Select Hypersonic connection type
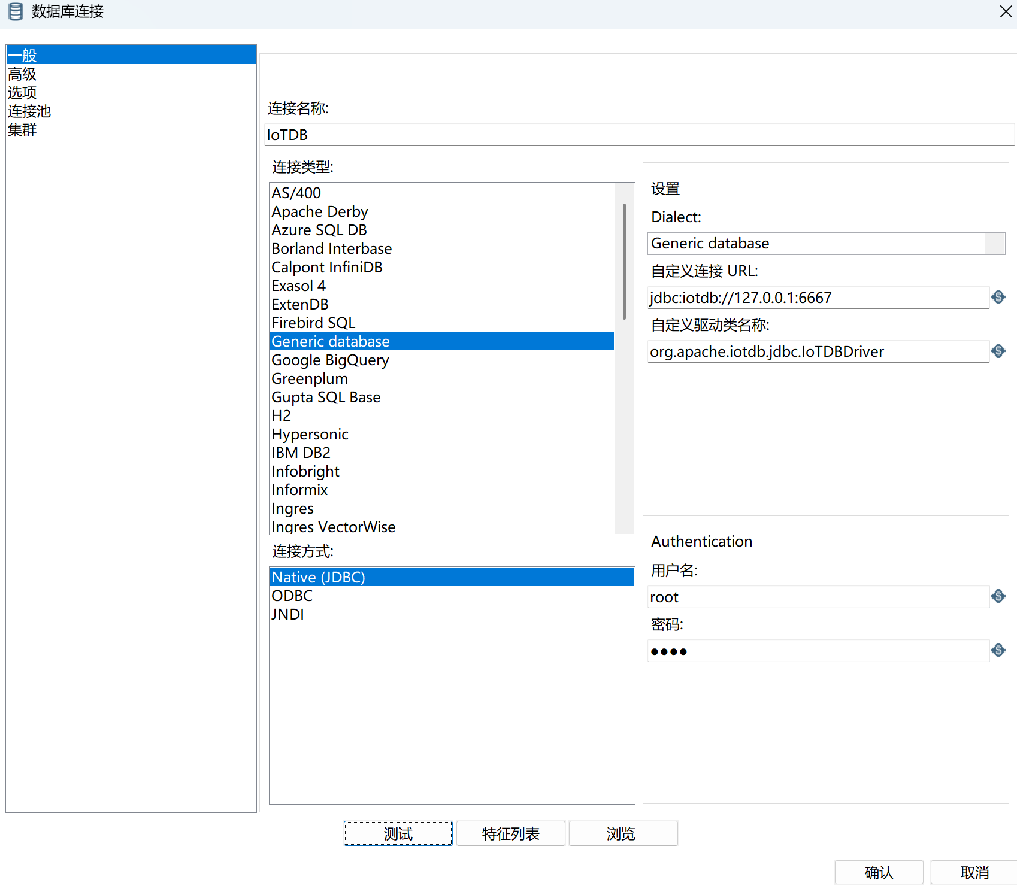1017x886 pixels. 442,434
